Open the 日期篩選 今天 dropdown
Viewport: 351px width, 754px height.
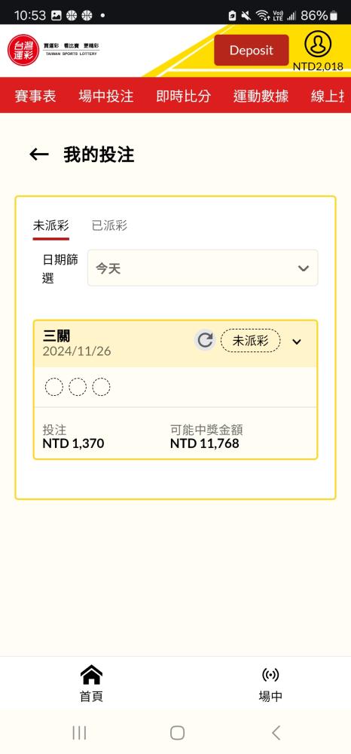tap(203, 268)
